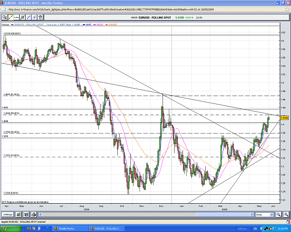The image size is (291, 232).
Task: Click the 1.2324 (0.00%) Fibonacci label
Action: (11, 193)
